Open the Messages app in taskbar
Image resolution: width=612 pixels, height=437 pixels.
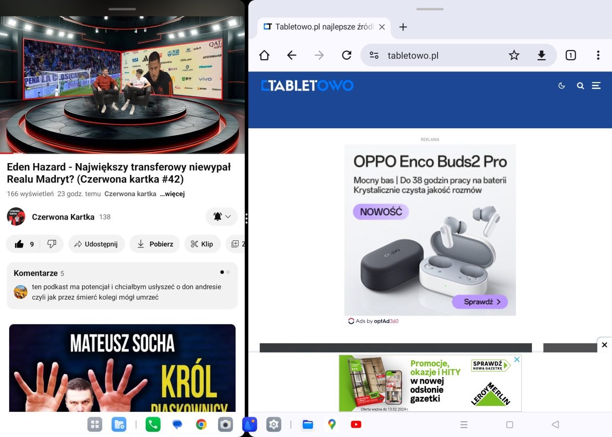(177, 425)
